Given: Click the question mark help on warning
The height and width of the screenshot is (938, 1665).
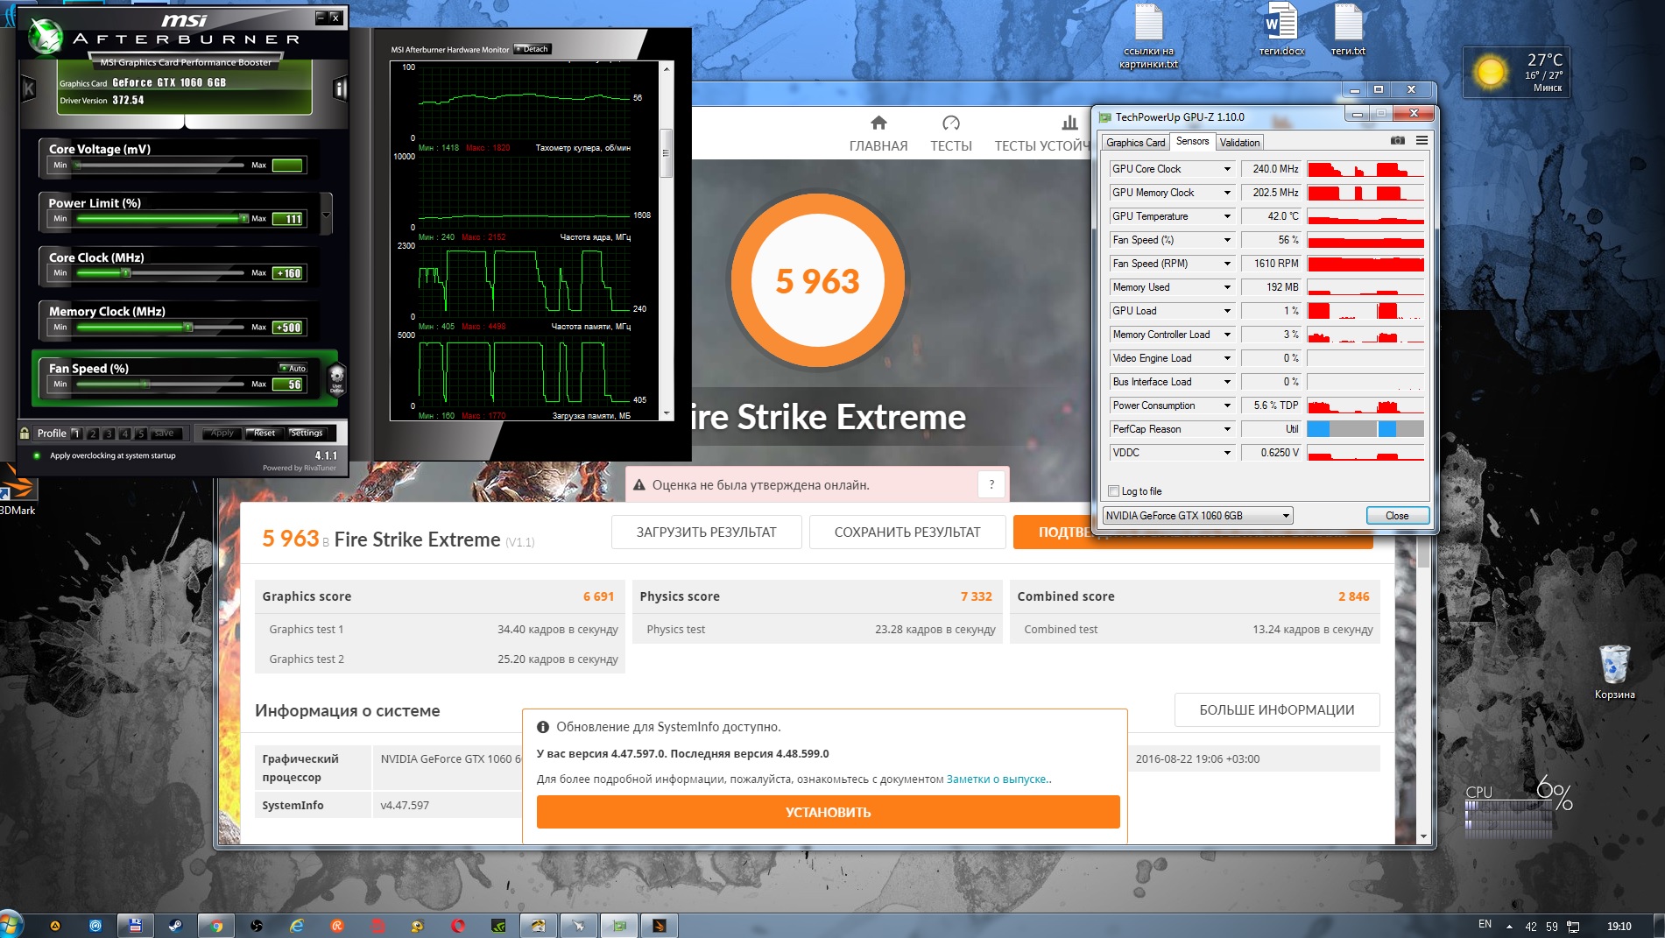Looking at the screenshot, I should (x=991, y=484).
